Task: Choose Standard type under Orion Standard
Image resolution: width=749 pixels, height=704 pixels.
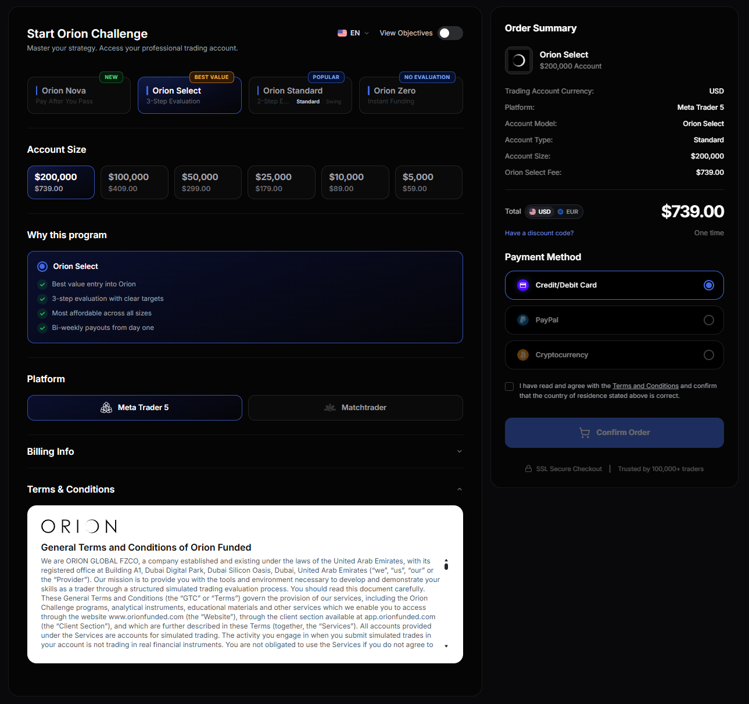Action: click(308, 102)
